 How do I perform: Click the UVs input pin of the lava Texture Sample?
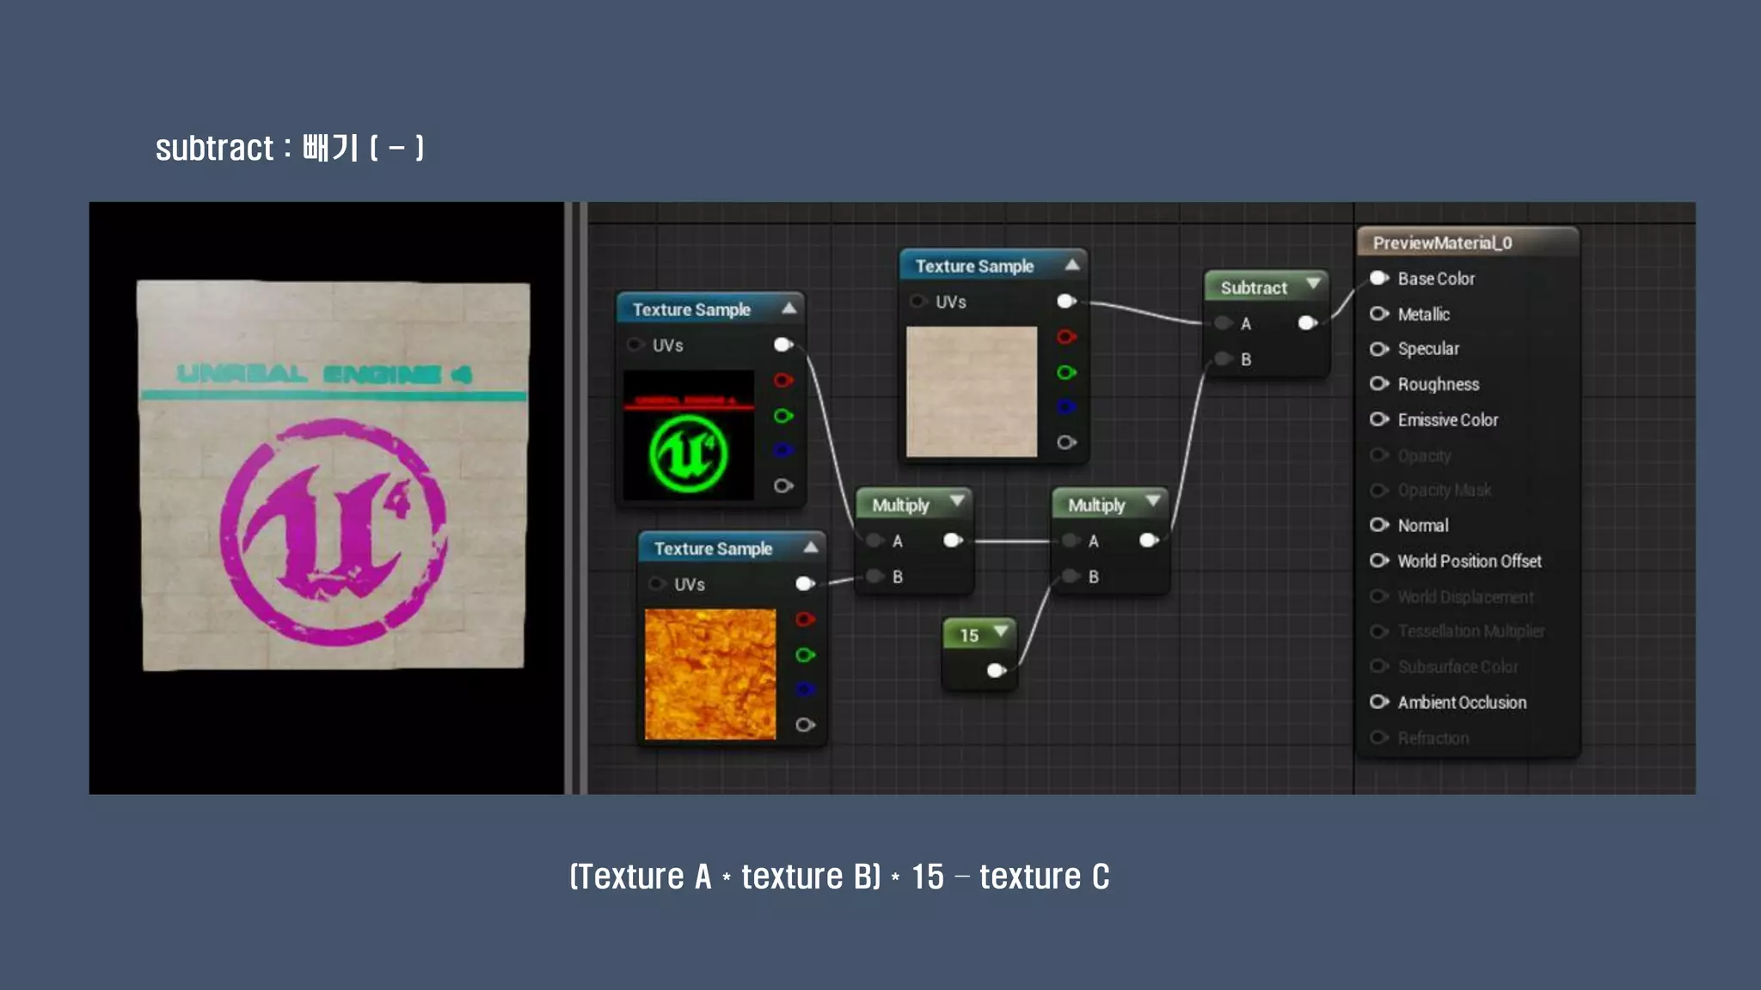pos(657,584)
